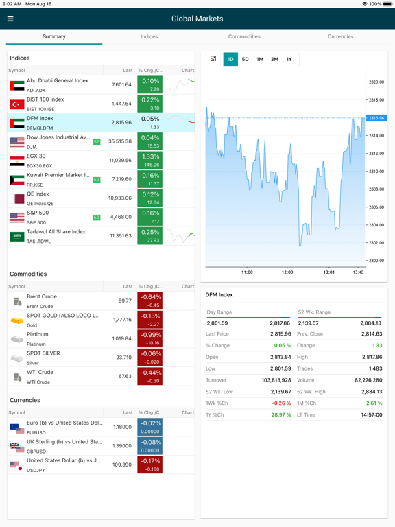
Task: Switch to the Currencies tab
Action: coord(341,36)
